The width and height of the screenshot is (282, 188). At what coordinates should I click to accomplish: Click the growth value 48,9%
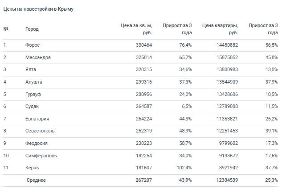tap(186, 131)
